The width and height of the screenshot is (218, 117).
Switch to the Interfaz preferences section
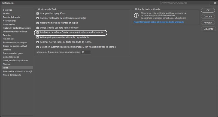(7, 13)
